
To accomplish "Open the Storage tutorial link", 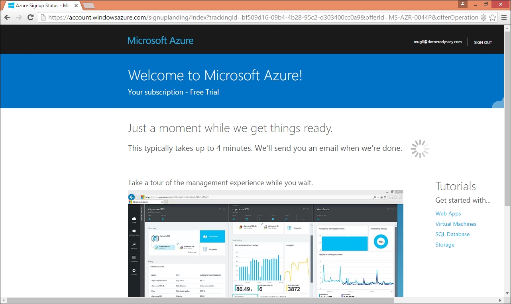I will coord(445,245).
